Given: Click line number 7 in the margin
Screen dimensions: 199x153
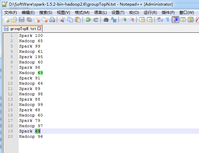Looking at the screenshot, I should 12,67.
